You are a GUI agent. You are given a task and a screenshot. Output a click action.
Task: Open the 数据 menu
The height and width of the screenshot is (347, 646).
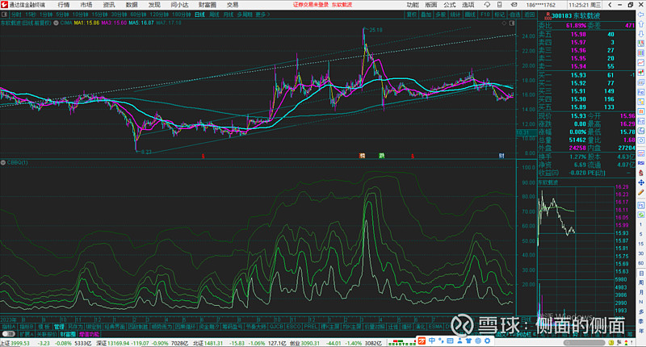(132, 5)
